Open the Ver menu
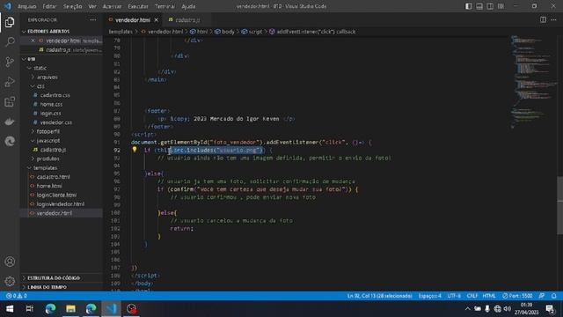The height and width of the screenshot is (317, 563). (92, 6)
